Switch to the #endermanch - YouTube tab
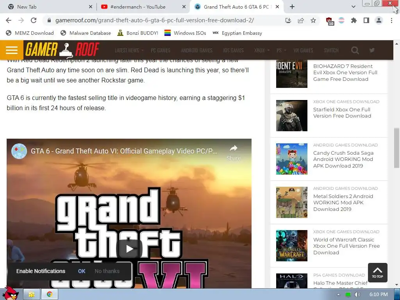 143,7
